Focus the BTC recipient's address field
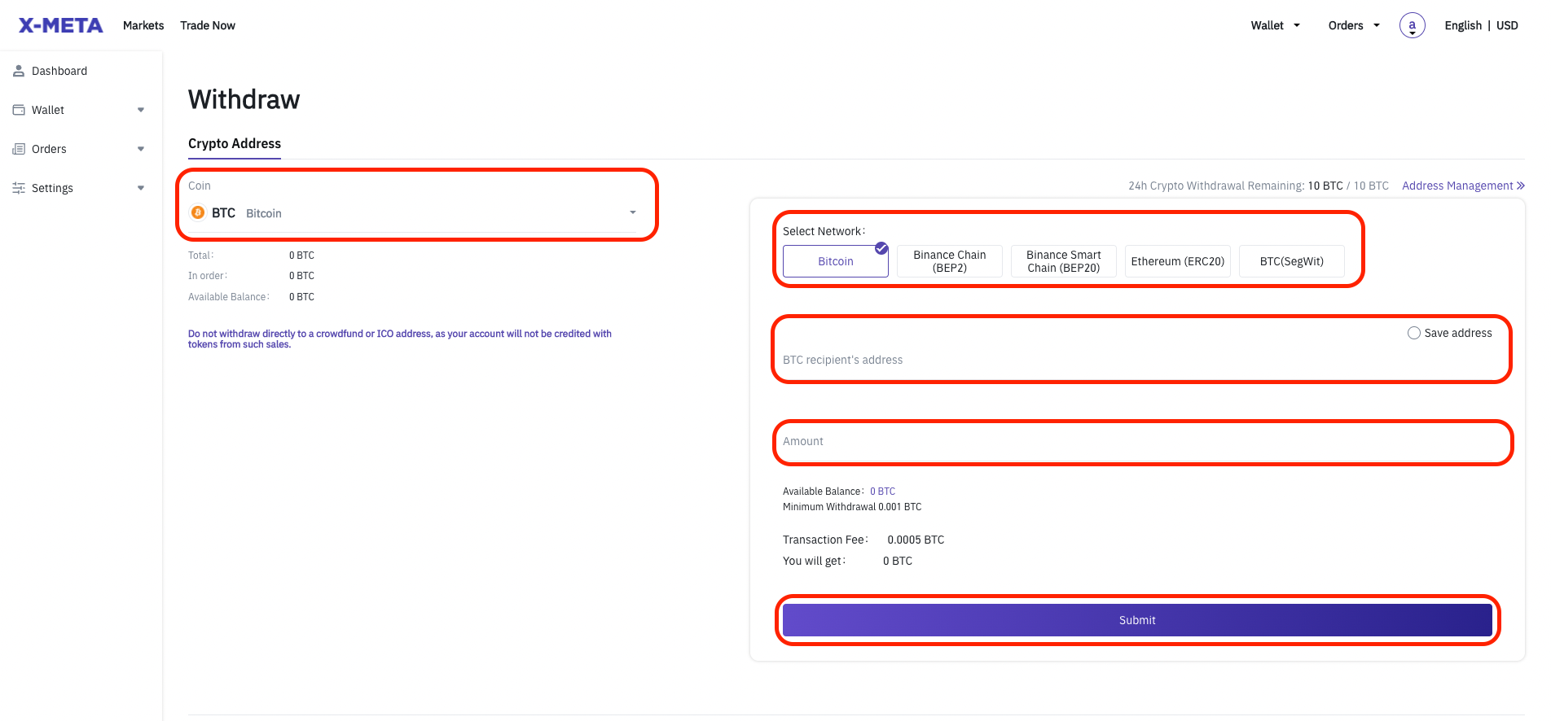This screenshot has height=721, width=1551. (1137, 360)
